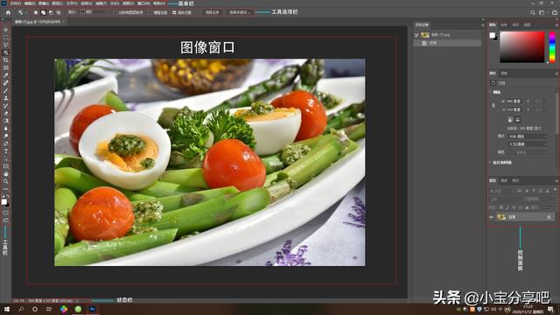
Task: Choose New Selection mode in options bar
Action: 36,12
